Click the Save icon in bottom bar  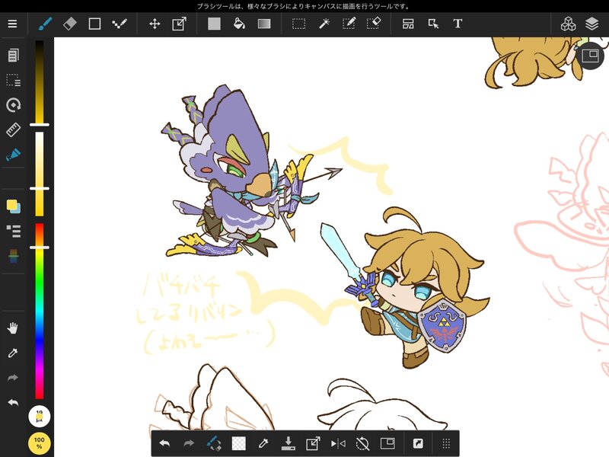pyautogui.click(x=289, y=443)
